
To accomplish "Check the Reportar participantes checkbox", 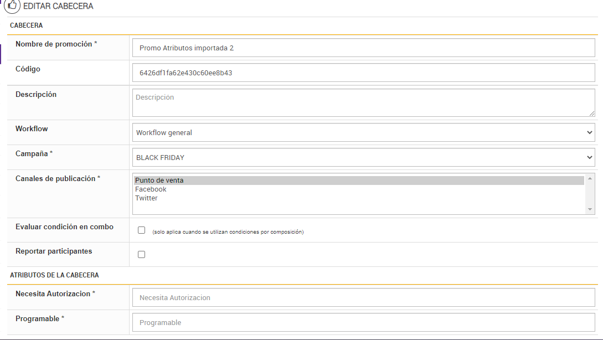I will click(x=141, y=255).
